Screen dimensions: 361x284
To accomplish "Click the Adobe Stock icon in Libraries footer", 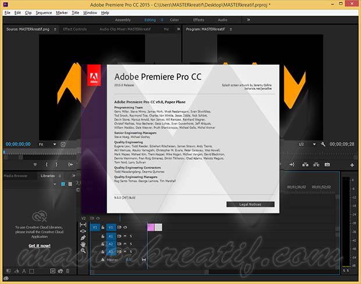I will point(53,271).
